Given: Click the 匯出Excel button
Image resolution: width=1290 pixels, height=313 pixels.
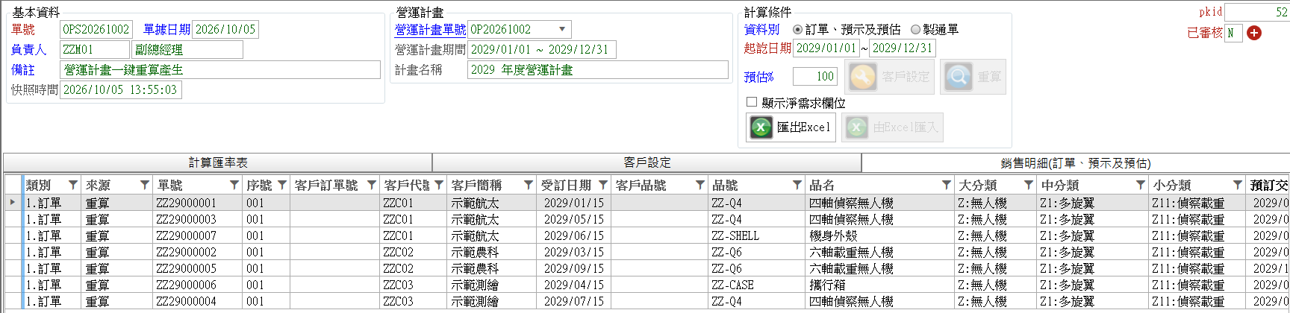Looking at the screenshot, I should tap(791, 127).
